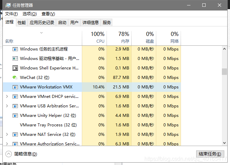The image size is (230, 165).
Task: Select the 进程 tab
Action: pyautogui.click(x=9, y=22)
